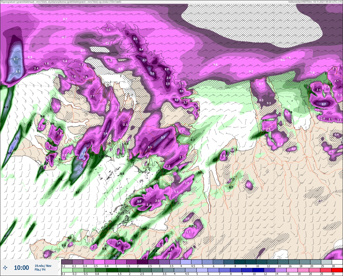Screen dimensions: 343x276
Task: Click the 4.4 value near the bottom edge
Action: [116, 256]
